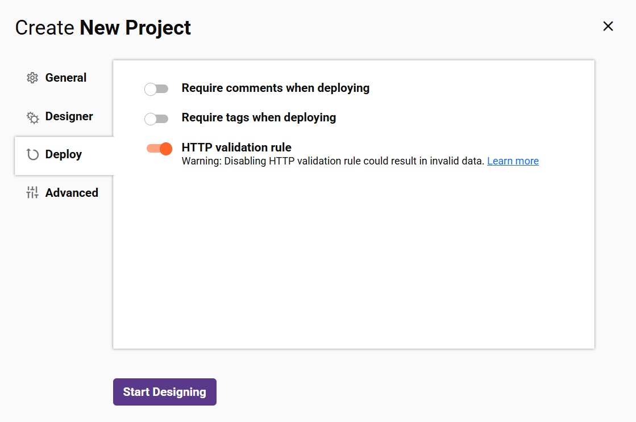This screenshot has width=636, height=422.
Task: Enable Require comments when deploying switch
Action: 156,89
